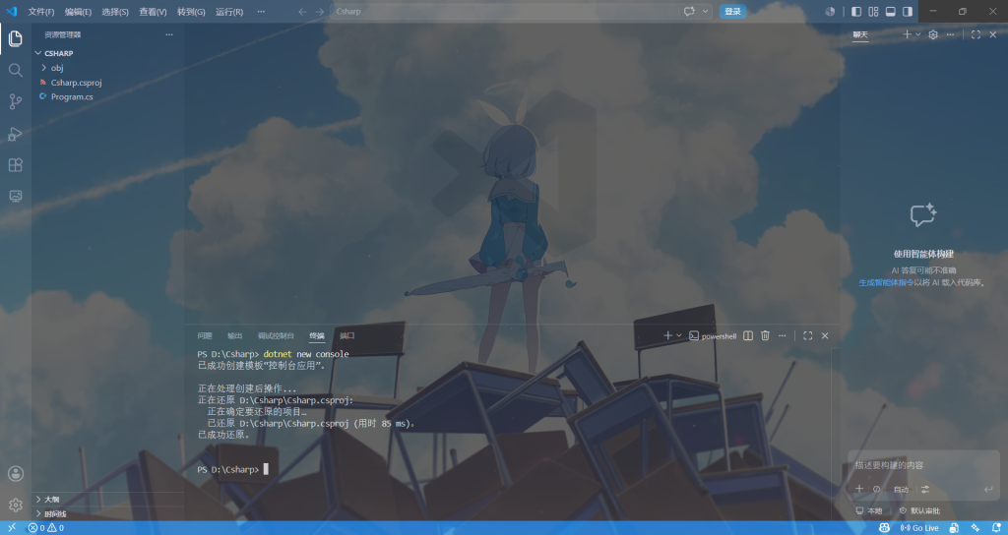The width and height of the screenshot is (1008, 535).
Task: Open chat panel more actions ellipsis
Action: (x=950, y=34)
